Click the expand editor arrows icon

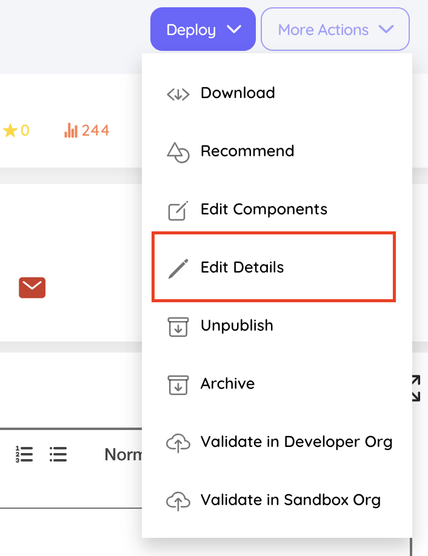click(x=416, y=388)
